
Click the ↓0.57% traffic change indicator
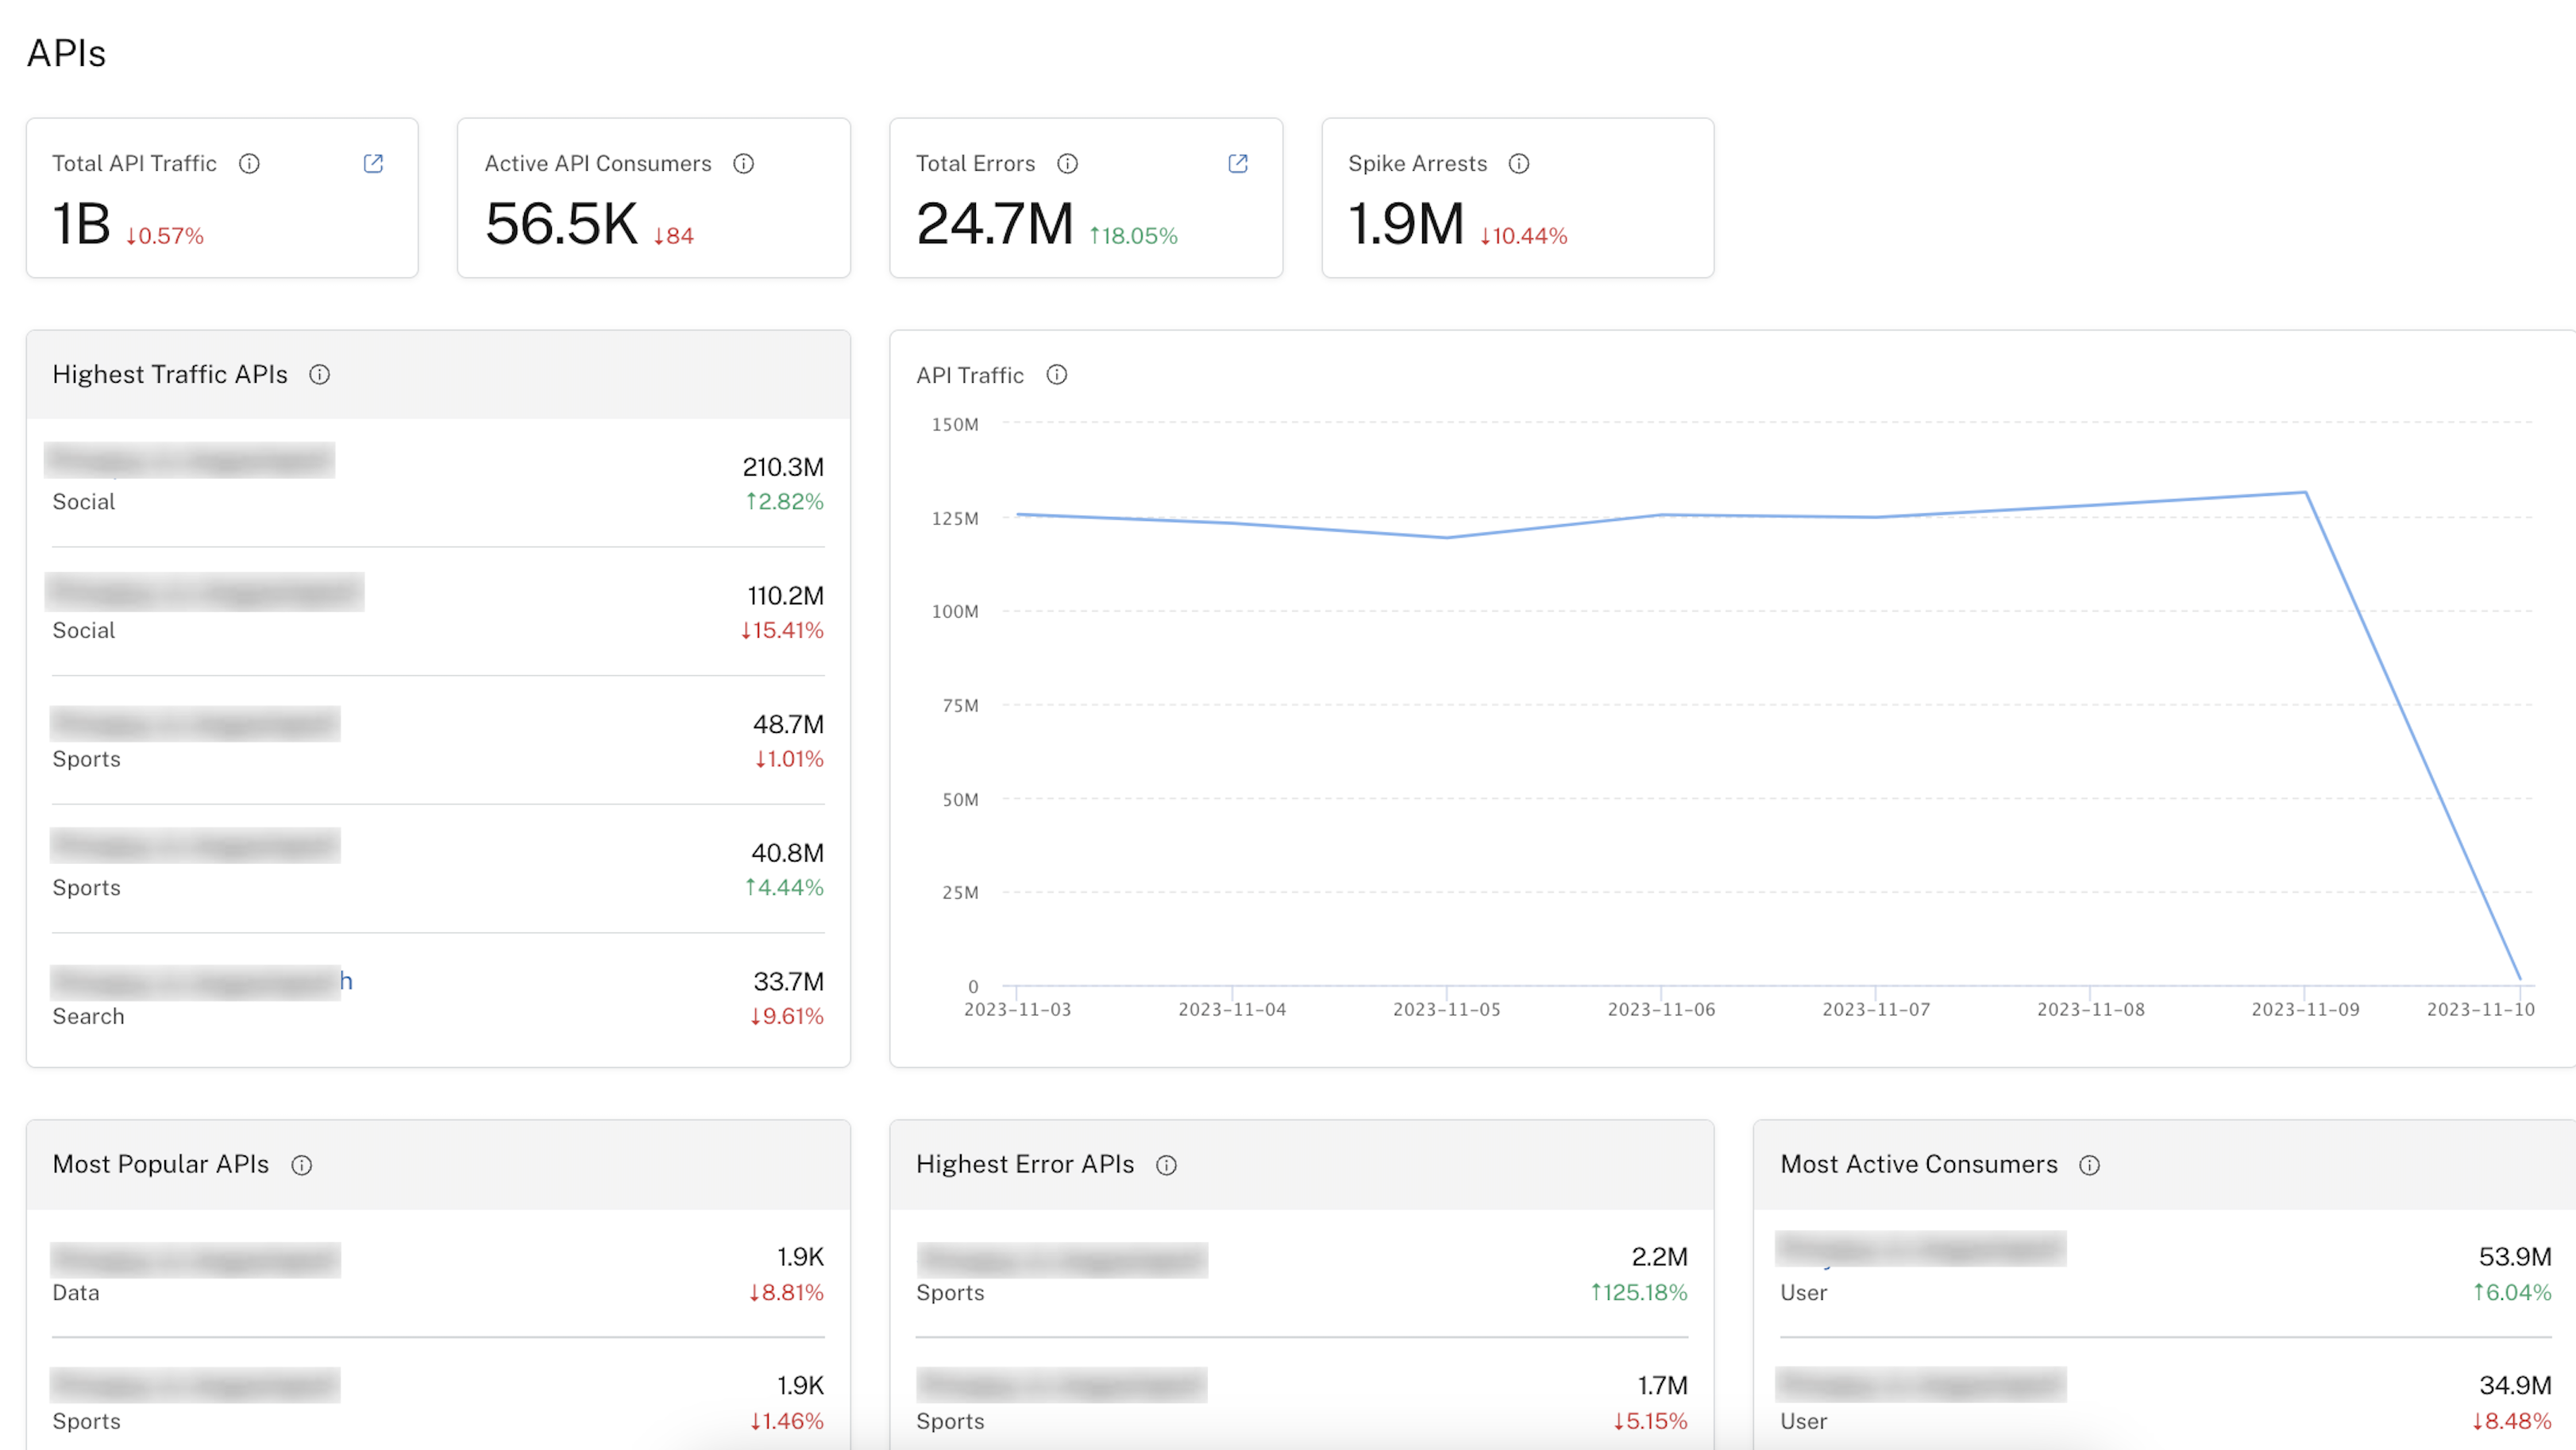[164, 236]
